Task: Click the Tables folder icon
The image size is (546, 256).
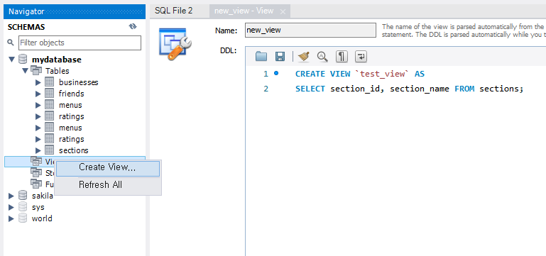Action: 36,71
